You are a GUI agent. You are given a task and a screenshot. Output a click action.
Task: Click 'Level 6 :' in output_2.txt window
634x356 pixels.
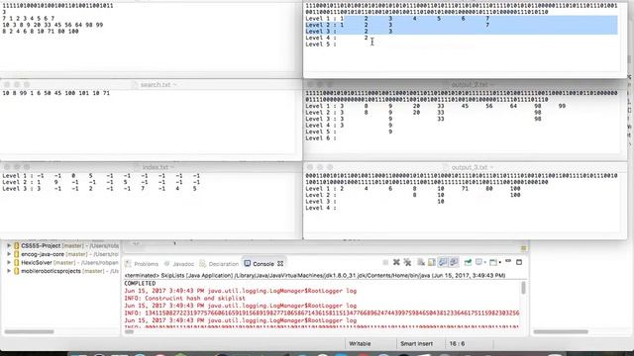tap(320, 138)
